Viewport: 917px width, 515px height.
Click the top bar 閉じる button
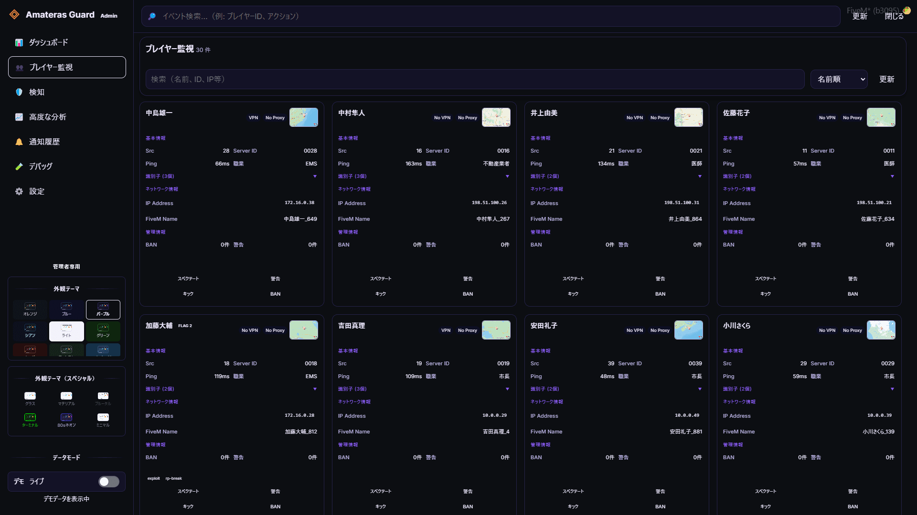(x=894, y=16)
